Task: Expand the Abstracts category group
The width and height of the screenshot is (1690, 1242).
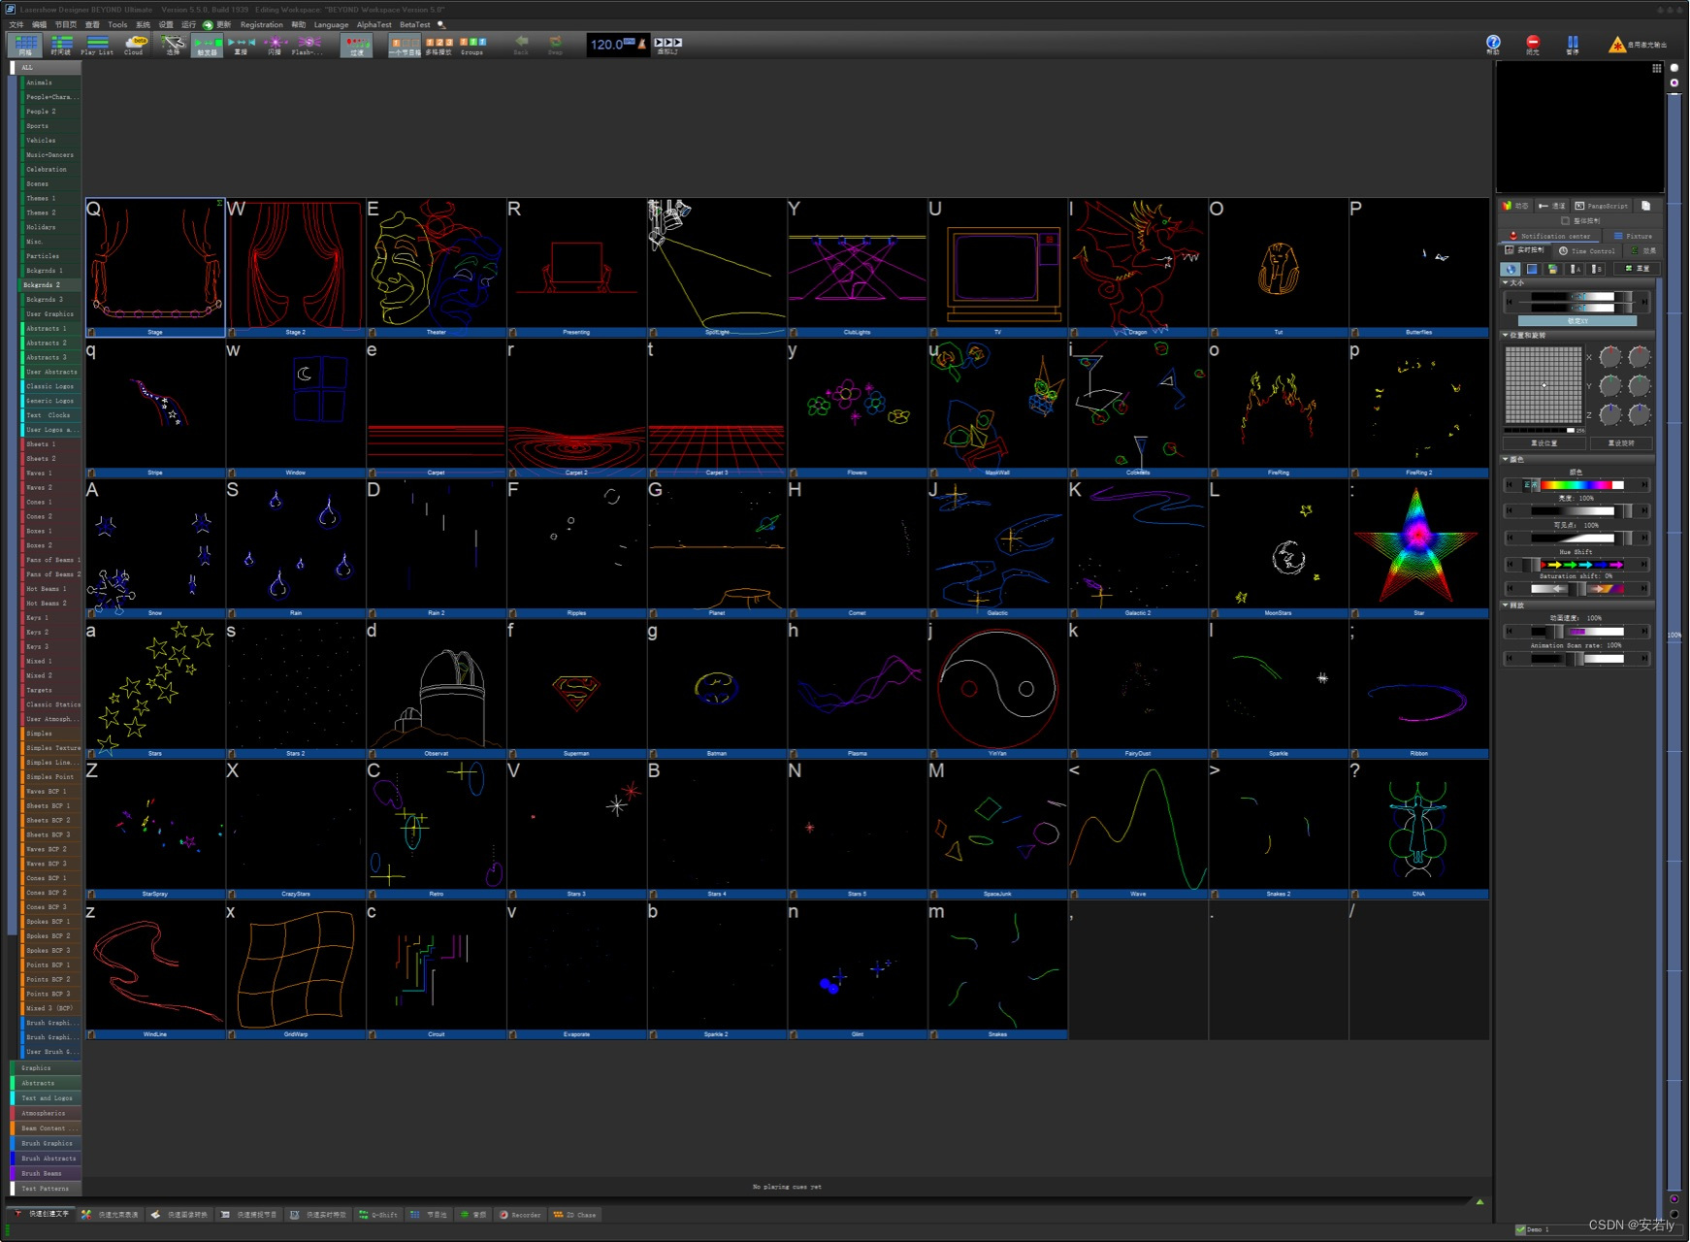Action: (46, 1083)
